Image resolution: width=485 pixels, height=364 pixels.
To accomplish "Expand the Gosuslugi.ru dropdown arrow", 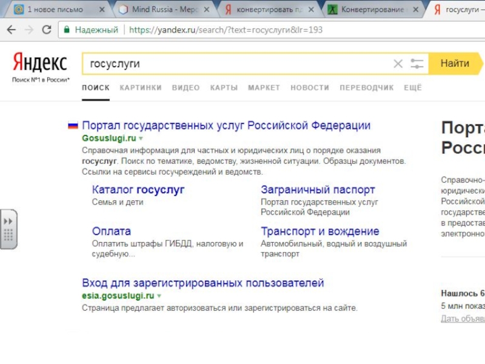I will tap(141, 139).
